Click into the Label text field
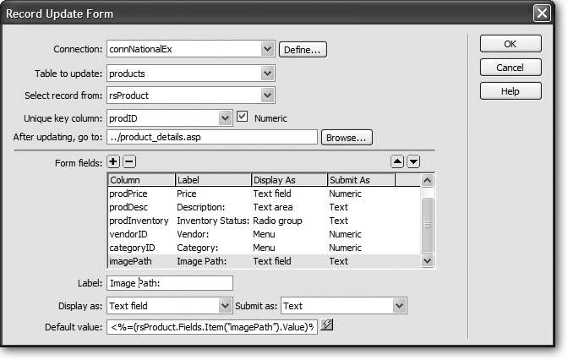Screen dimensions: 568x360 click(x=169, y=283)
